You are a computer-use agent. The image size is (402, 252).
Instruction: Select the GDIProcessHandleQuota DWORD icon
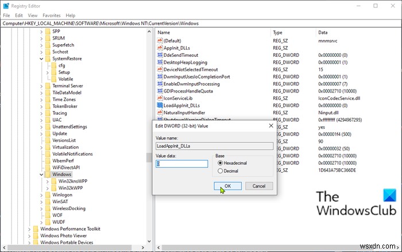pos(160,91)
